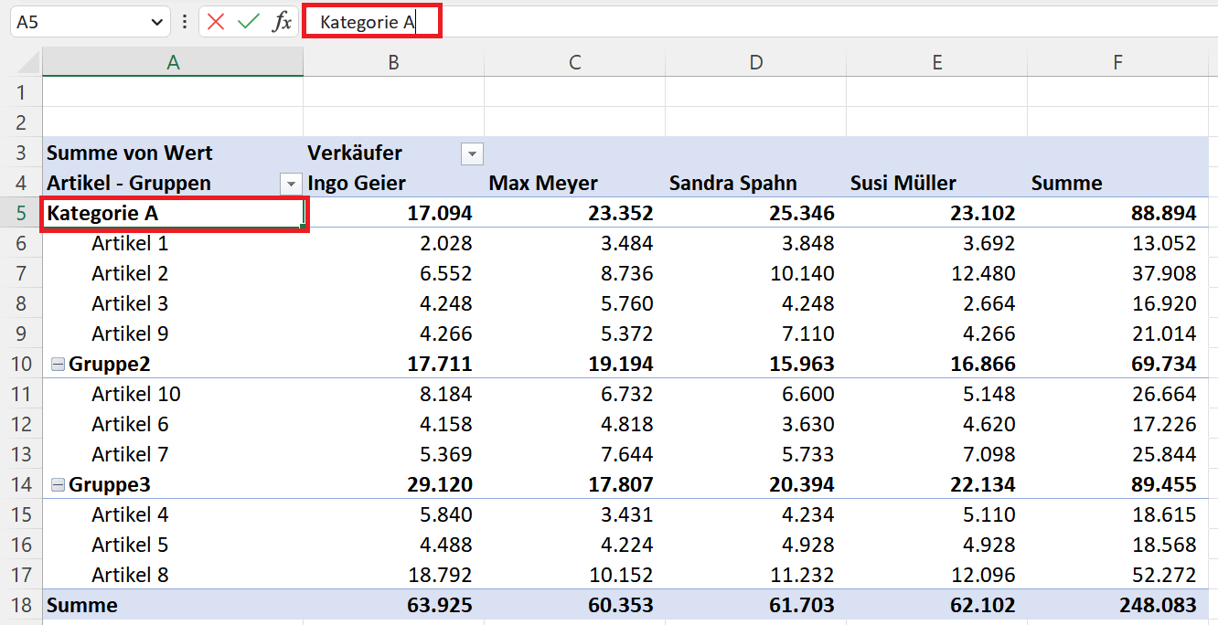Select the Artikel 7 row label cell
This screenshot has width=1218, height=625.
click(x=130, y=454)
